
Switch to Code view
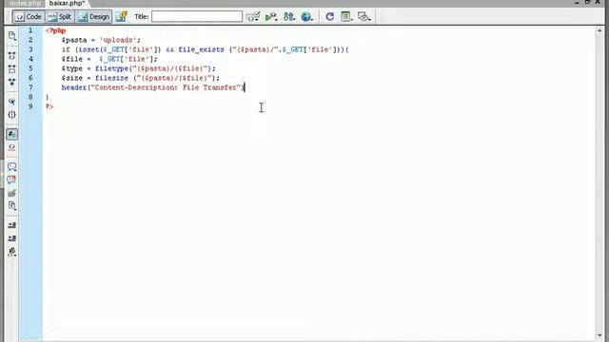(x=29, y=17)
